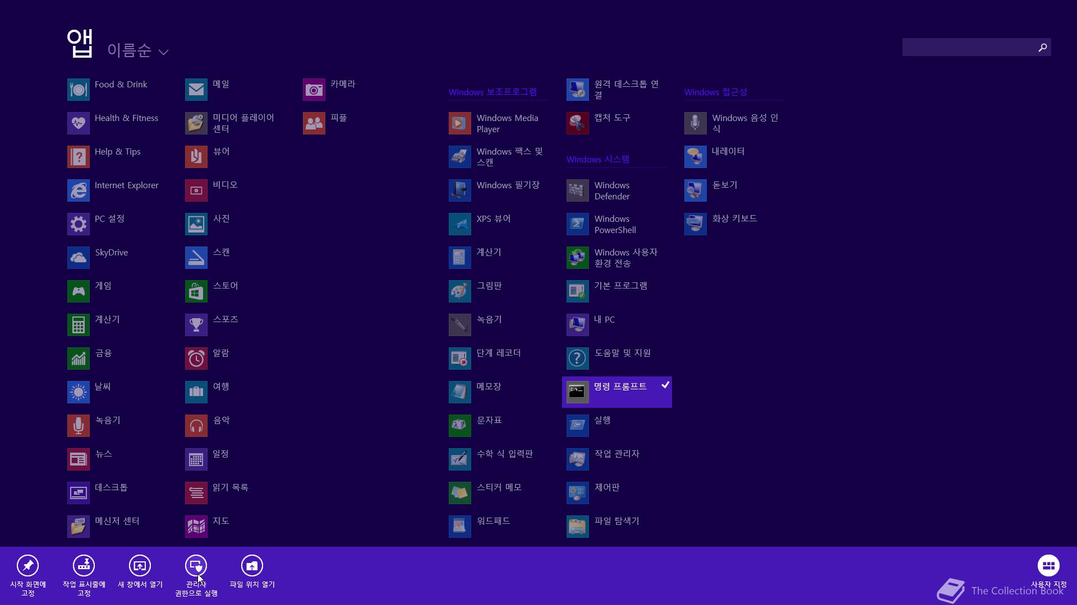Image resolution: width=1077 pixels, height=605 pixels.
Task: Open 음악 headphones icon
Action: pos(196,426)
